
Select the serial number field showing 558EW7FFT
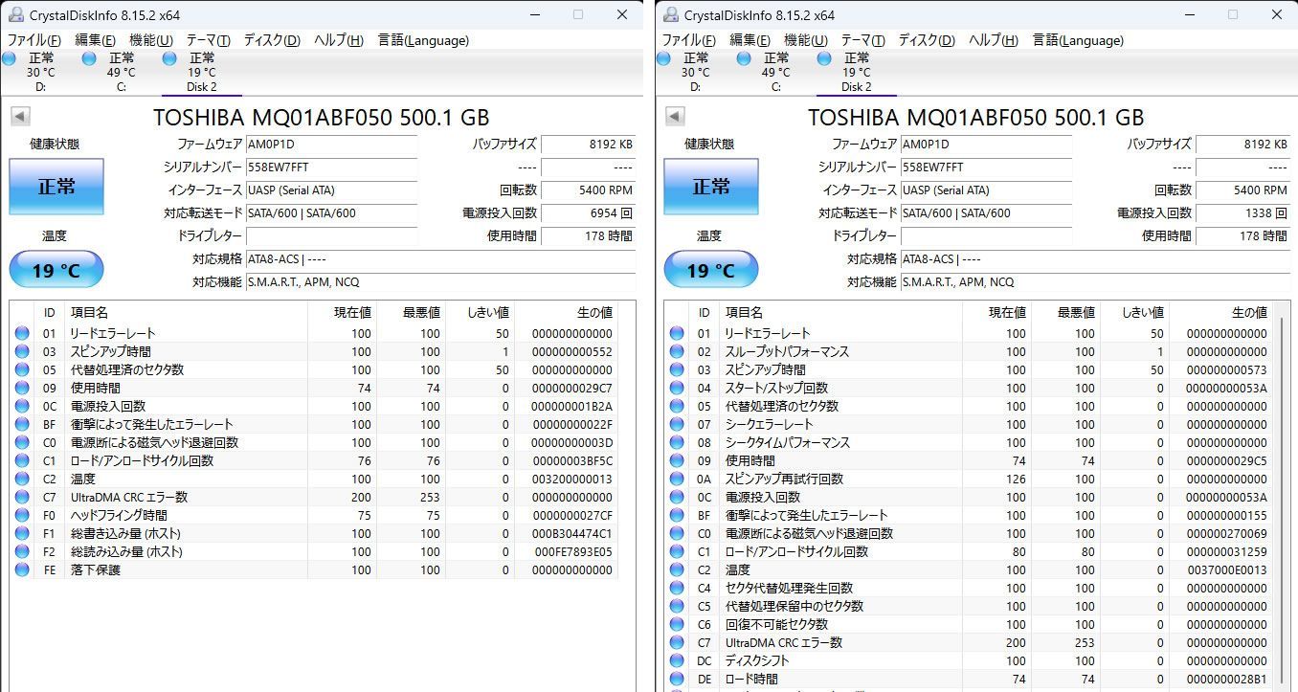[331, 167]
